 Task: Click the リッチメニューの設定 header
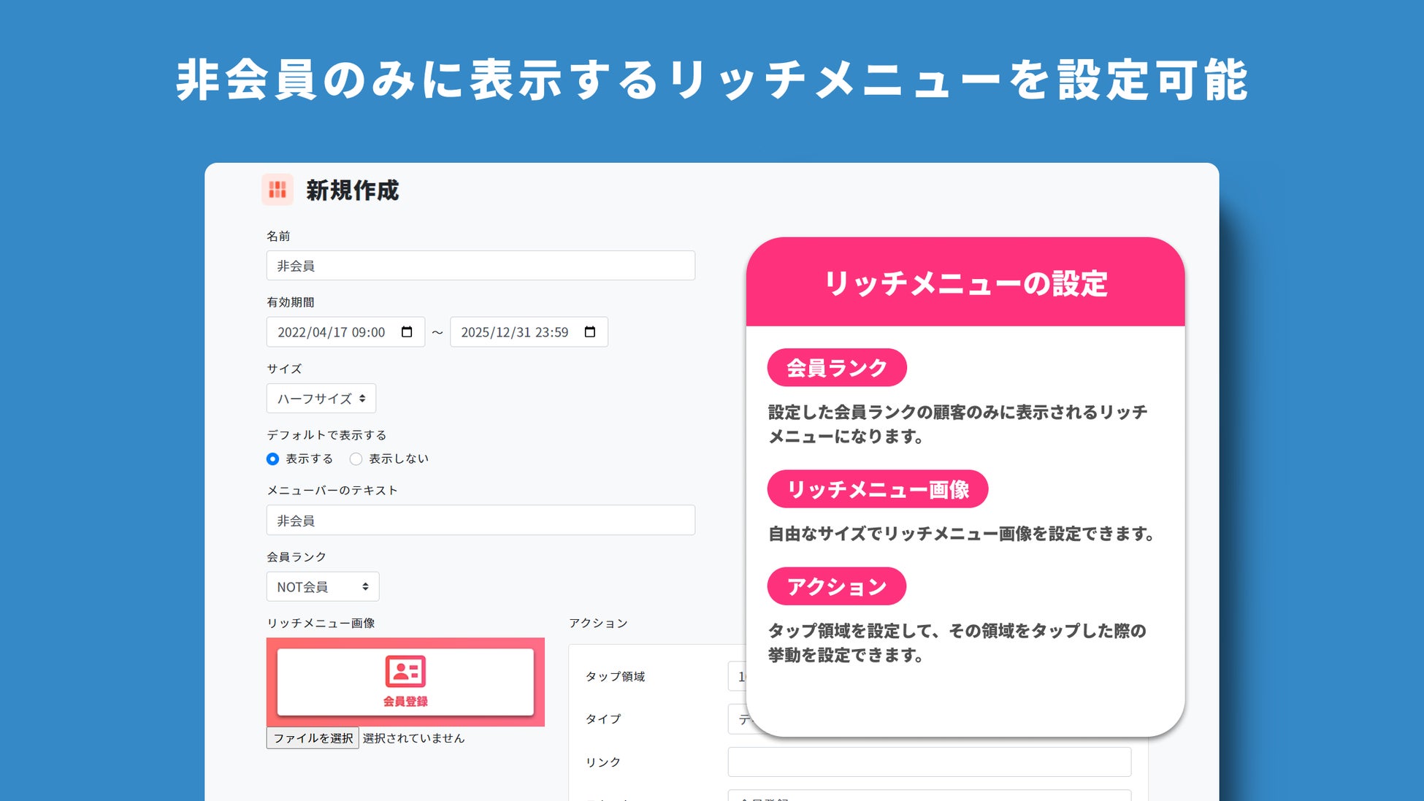tap(965, 283)
